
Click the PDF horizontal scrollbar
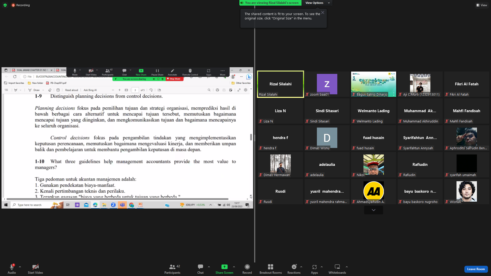pyautogui.click(x=117, y=199)
